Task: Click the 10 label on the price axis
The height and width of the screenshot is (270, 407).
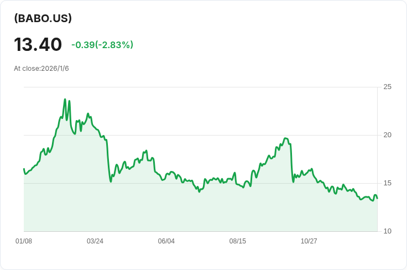Action: [387, 231]
